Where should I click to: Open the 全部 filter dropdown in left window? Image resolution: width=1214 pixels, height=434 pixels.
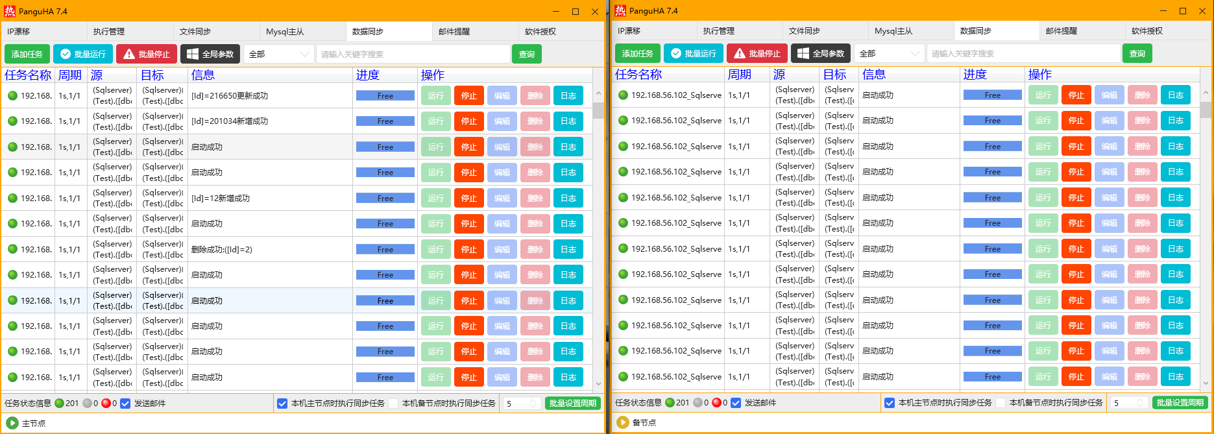pos(279,54)
